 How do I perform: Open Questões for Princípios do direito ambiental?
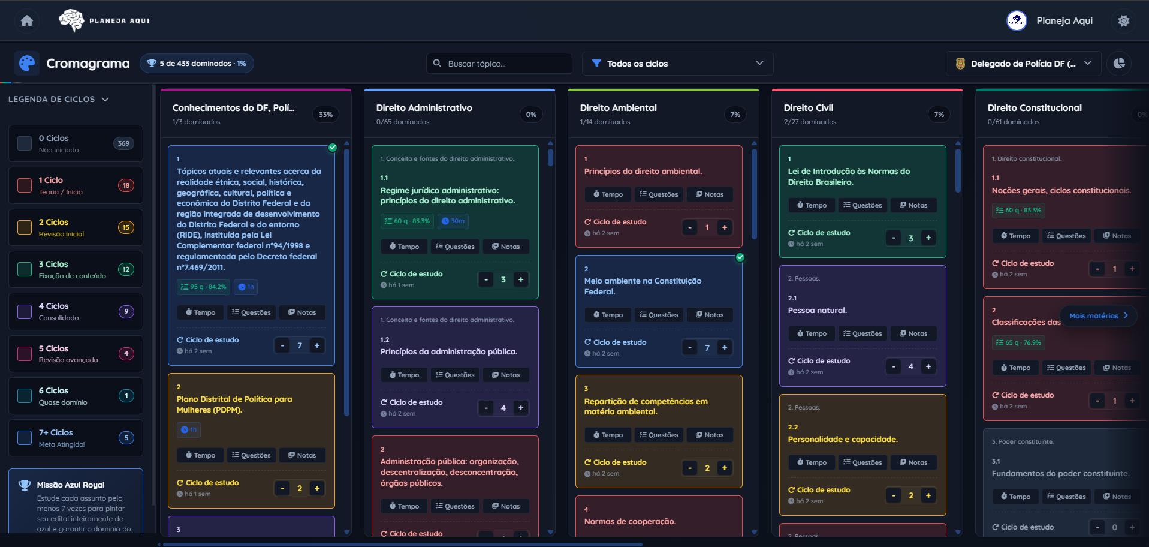point(659,194)
